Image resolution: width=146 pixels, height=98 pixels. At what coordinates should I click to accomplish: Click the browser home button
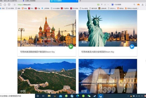5,5
